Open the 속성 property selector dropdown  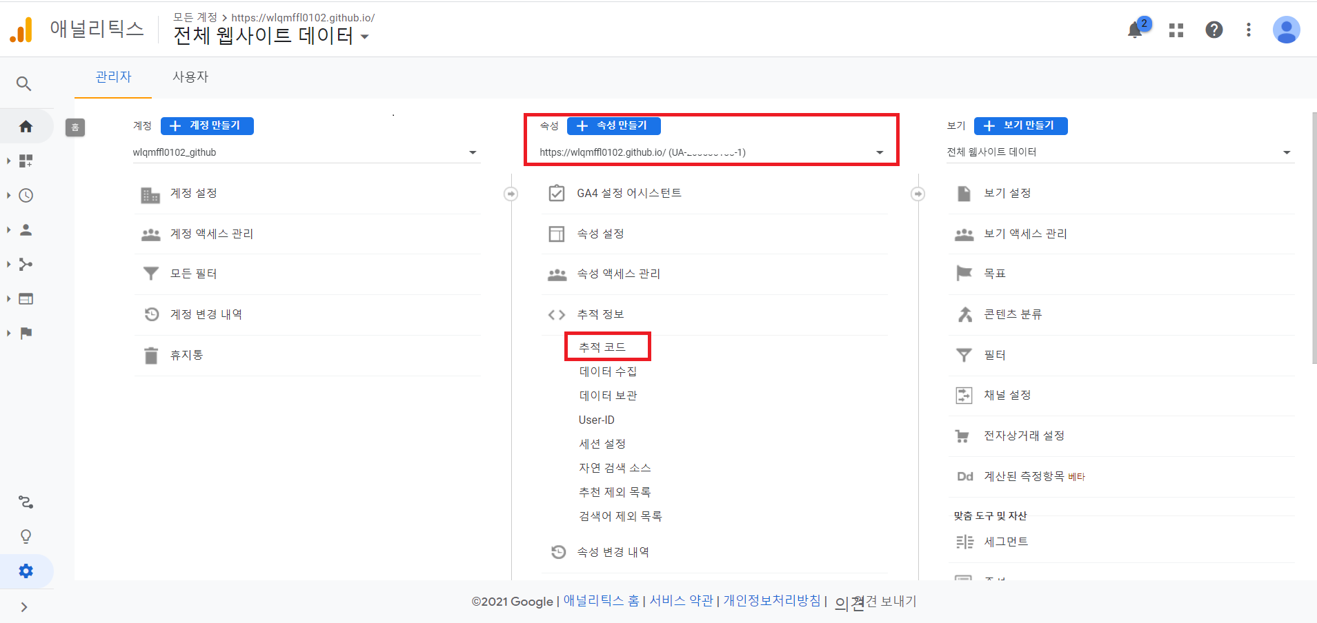coord(711,152)
